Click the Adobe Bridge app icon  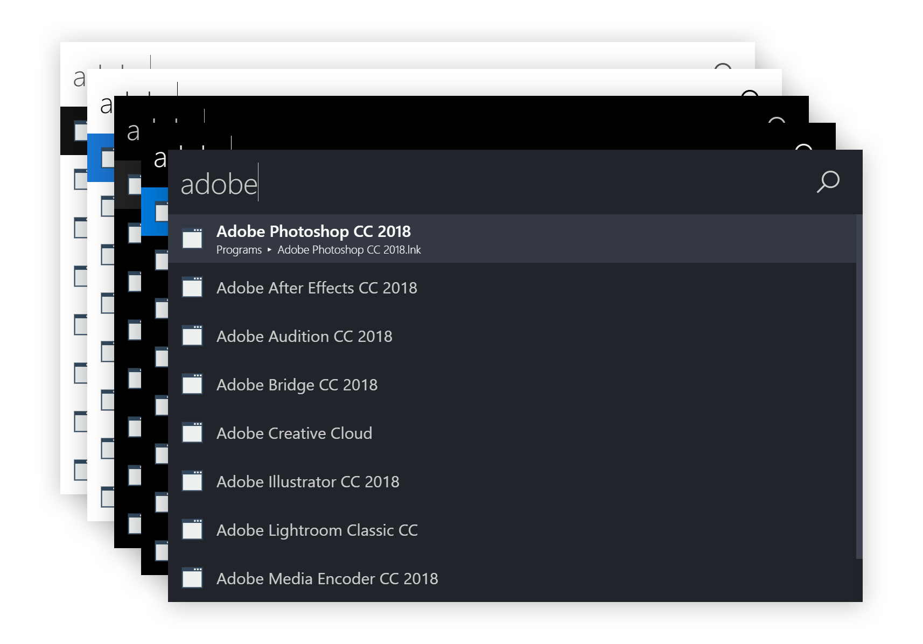pos(192,384)
